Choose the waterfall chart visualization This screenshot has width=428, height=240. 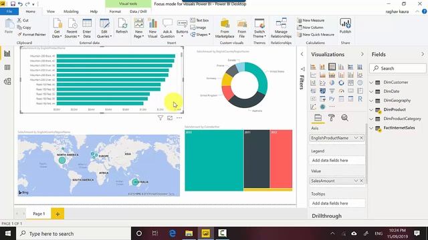click(313, 83)
